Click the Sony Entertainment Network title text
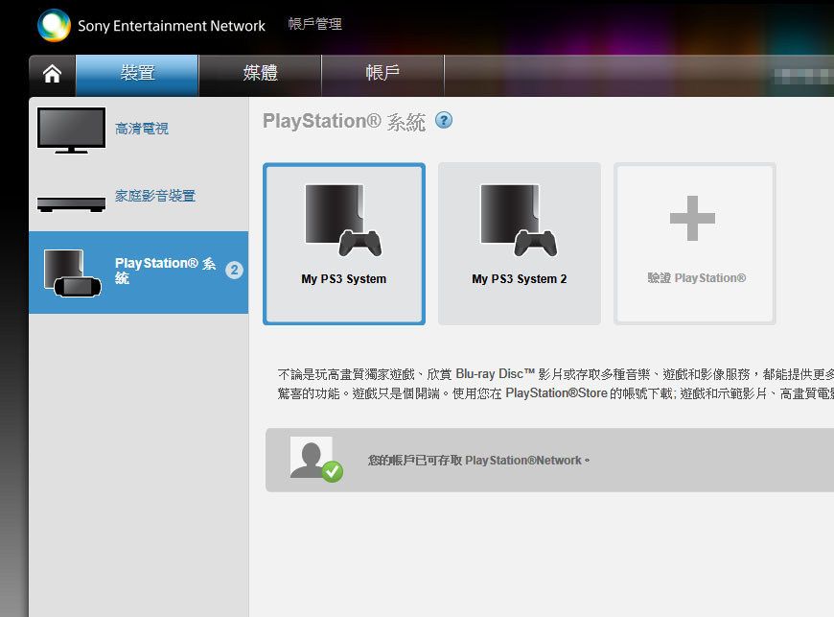This screenshot has height=617, width=834. pyautogui.click(x=172, y=26)
